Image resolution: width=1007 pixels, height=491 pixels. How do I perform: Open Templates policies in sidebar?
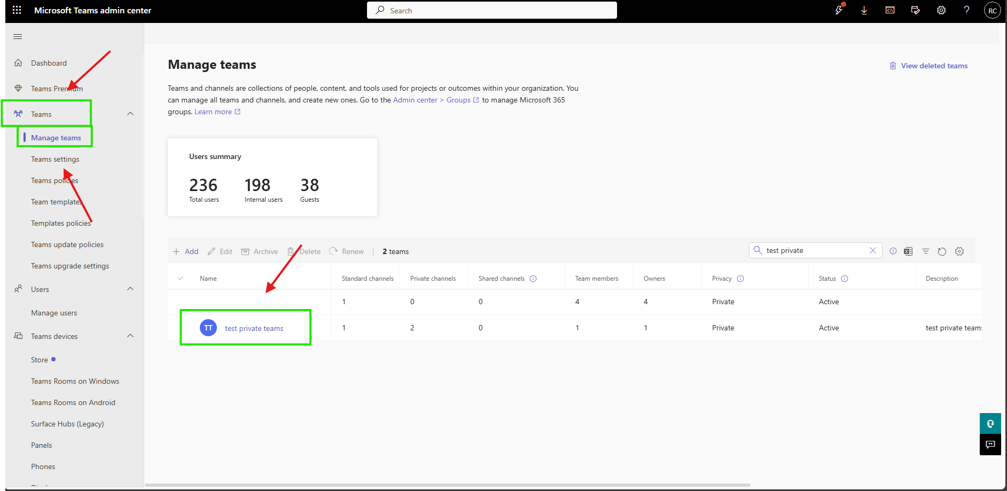61,223
